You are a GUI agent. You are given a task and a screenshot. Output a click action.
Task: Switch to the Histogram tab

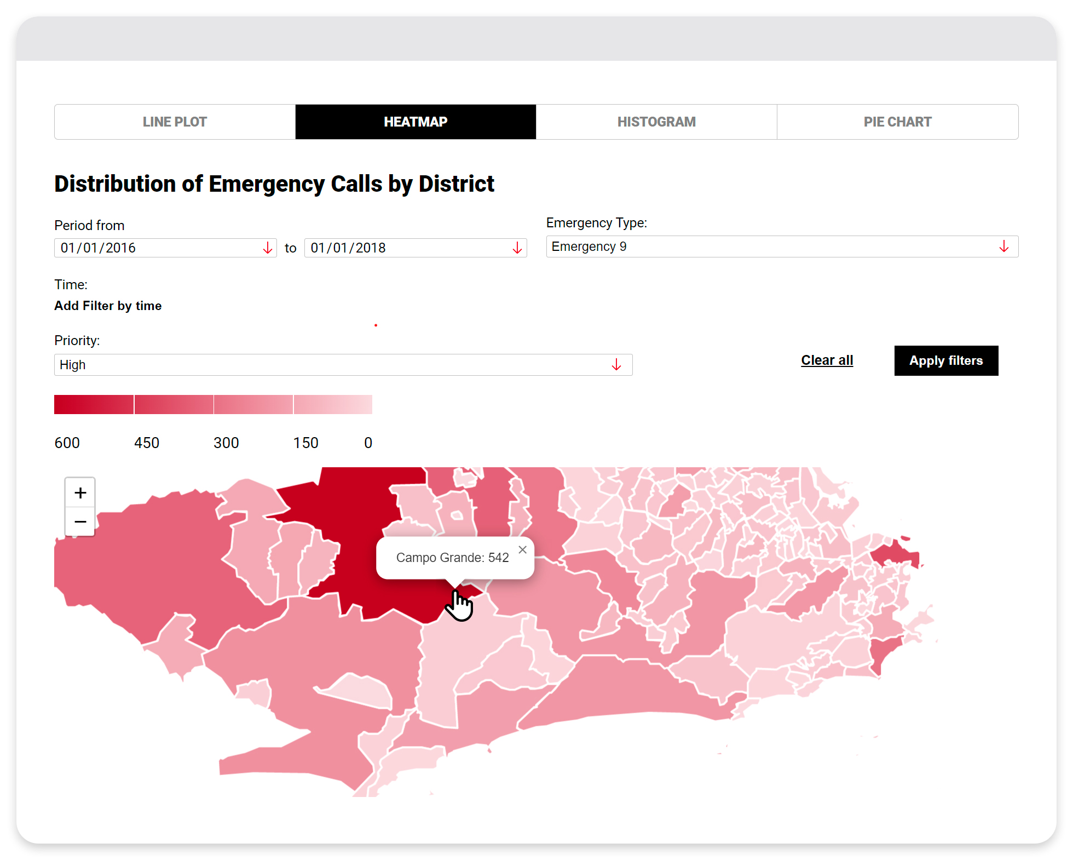point(656,122)
